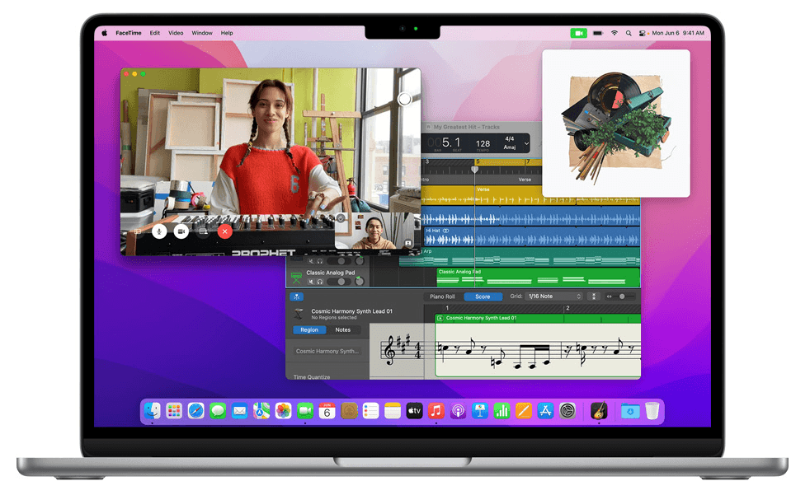The width and height of the screenshot is (810, 495).
Task: Click the date and time in menu bar
Action: 678,33
